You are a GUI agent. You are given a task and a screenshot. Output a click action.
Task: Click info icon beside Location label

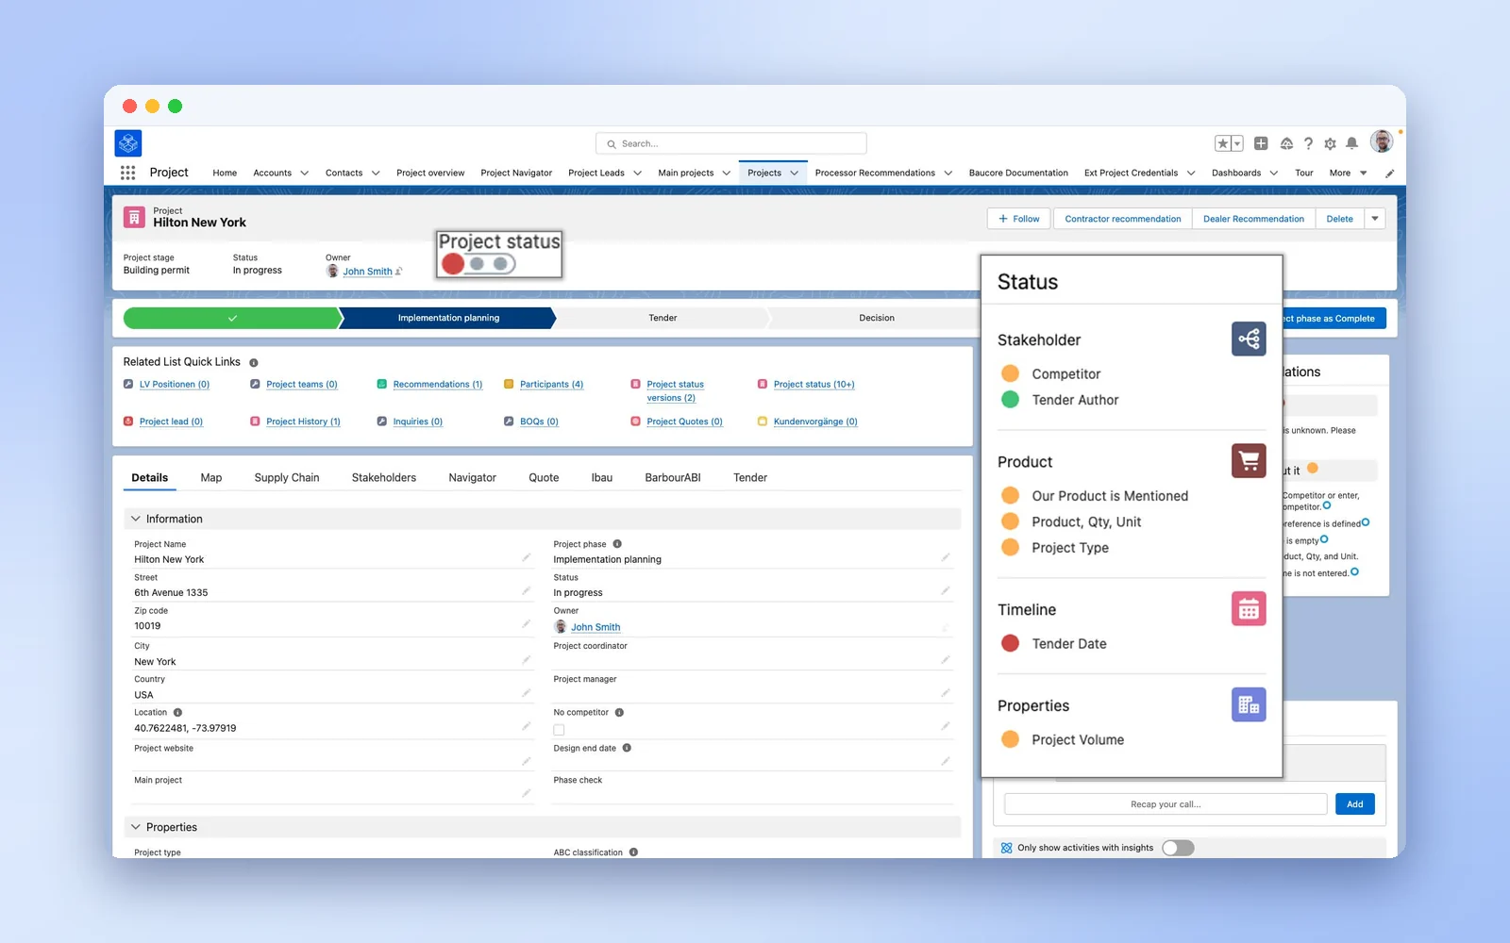[177, 713]
